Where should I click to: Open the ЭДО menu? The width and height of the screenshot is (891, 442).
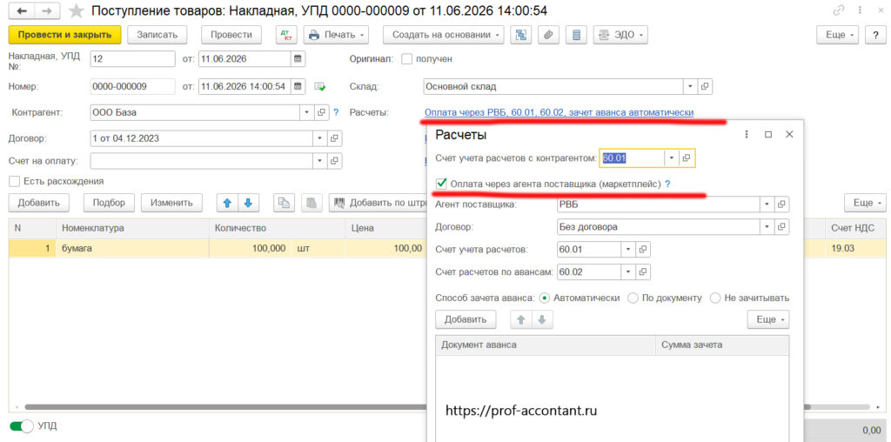click(620, 35)
